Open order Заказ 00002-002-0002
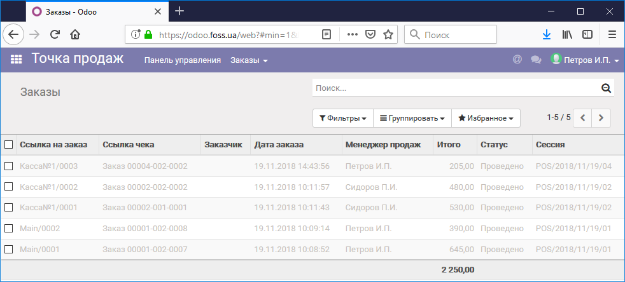This screenshot has height=282, width=625. [145, 187]
